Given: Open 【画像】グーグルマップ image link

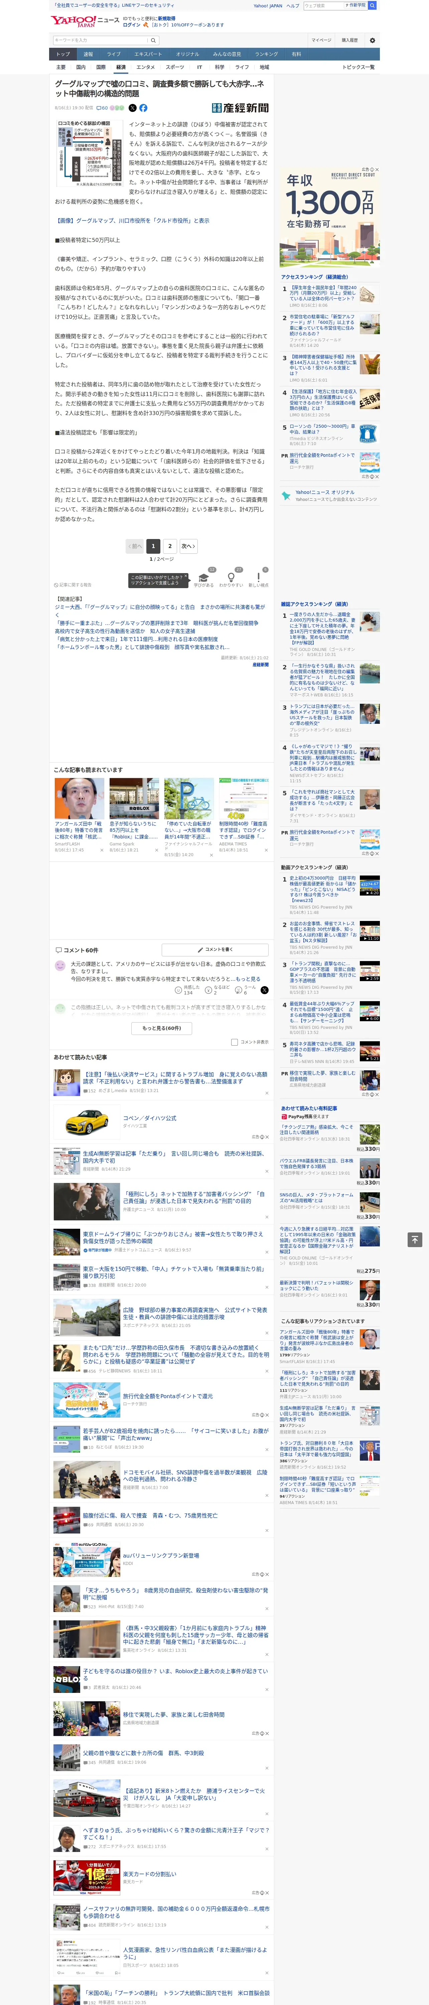Looking at the screenshot, I should pos(132,220).
